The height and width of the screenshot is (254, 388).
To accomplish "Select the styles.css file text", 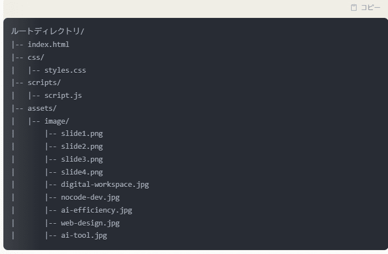I will click(x=65, y=70).
